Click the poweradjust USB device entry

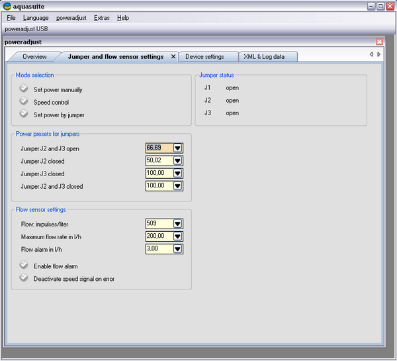click(x=26, y=29)
